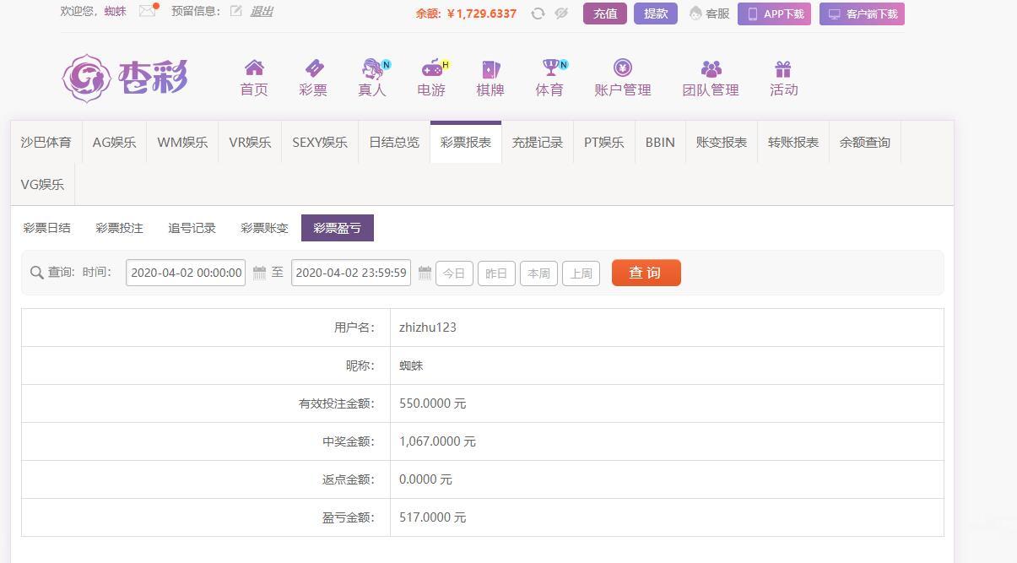This screenshot has height=563, width=1017.
Task: Open the 棋牌 card games icon
Action: (x=490, y=68)
